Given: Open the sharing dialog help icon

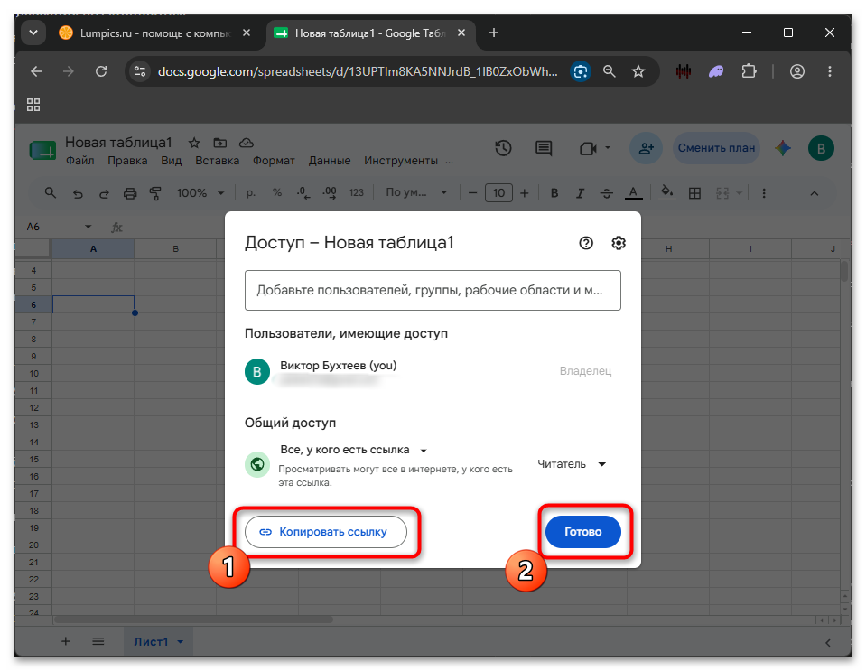Looking at the screenshot, I should 585,243.
